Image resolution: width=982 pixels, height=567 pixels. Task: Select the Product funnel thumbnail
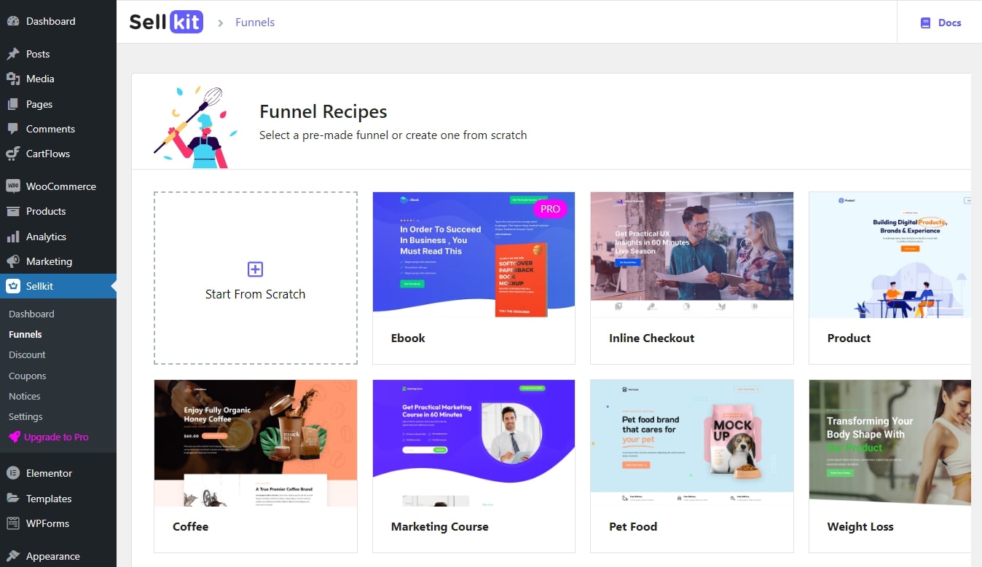pyautogui.click(x=890, y=255)
